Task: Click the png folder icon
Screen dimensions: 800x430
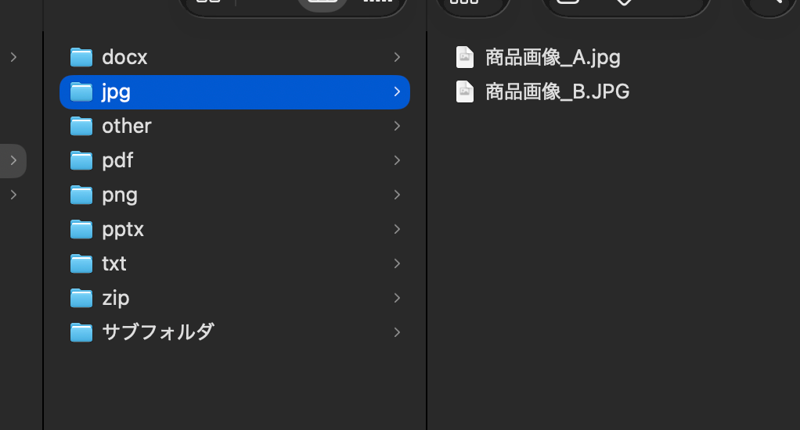Action: pyautogui.click(x=81, y=195)
